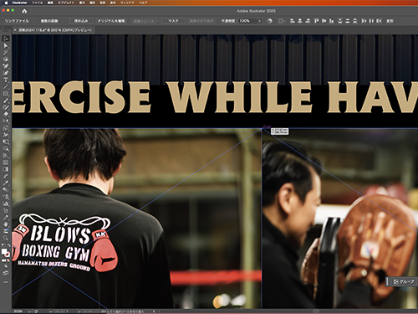Click the 画像トレース button
Screen dimensions: 418x314
[x=144, y=21]
